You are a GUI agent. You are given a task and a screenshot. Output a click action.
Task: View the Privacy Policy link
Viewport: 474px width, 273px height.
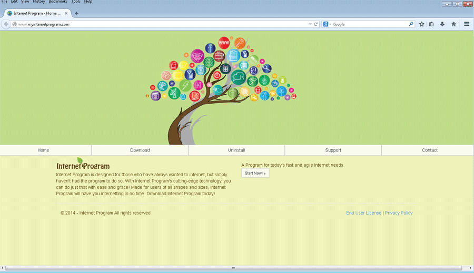[x=399, y=213]
